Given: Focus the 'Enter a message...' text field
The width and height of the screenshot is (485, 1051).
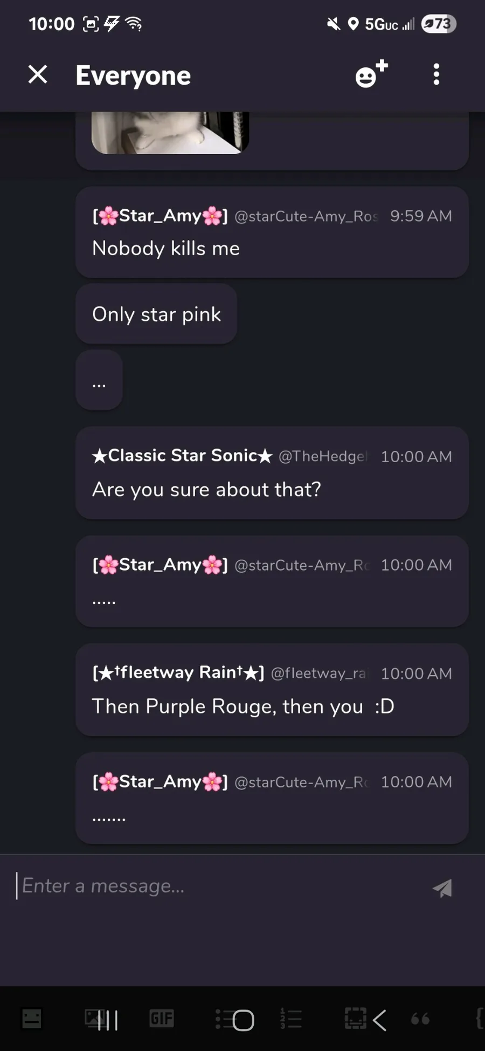Looking at the screenshot, I should click(216, 886).
